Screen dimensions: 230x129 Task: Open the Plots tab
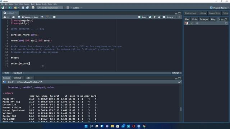pos(194,19)
